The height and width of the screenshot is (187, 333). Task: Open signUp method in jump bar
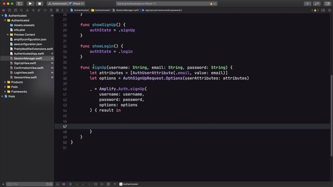pyautogui.click(x=162, y=10)
